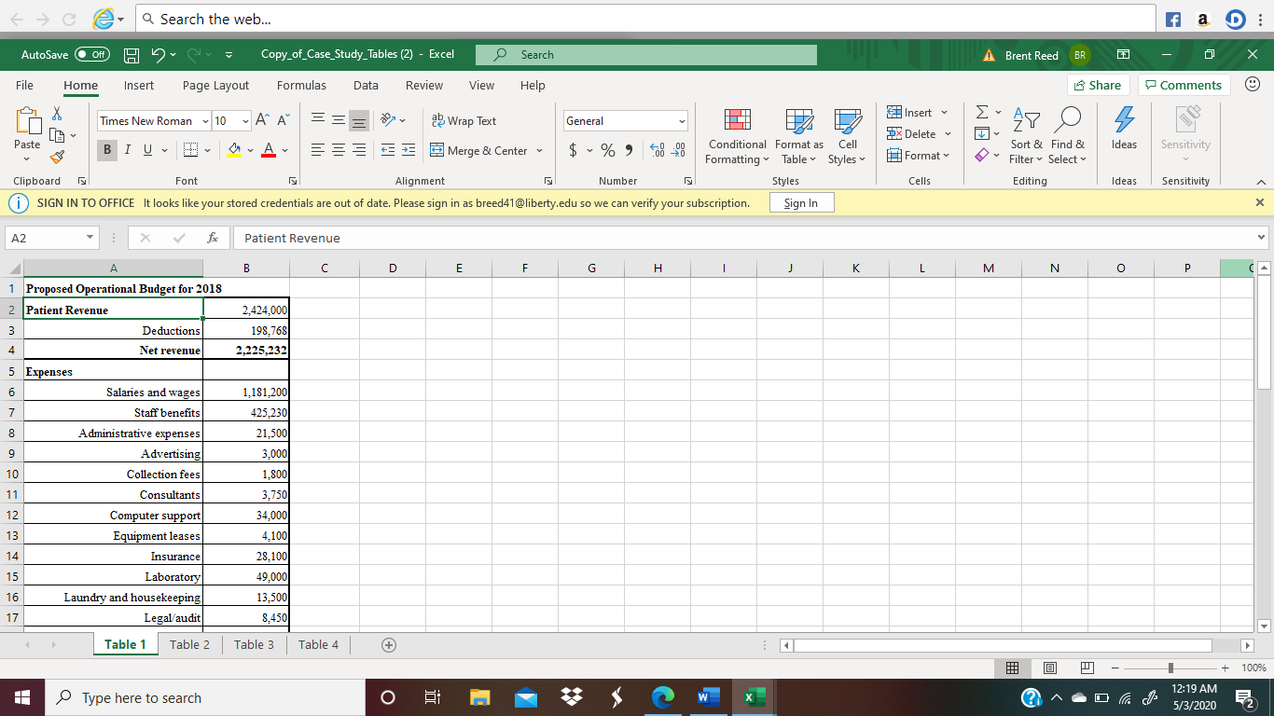
Task: Open the Ideas pane
Action: click(x=1124, y=129)
